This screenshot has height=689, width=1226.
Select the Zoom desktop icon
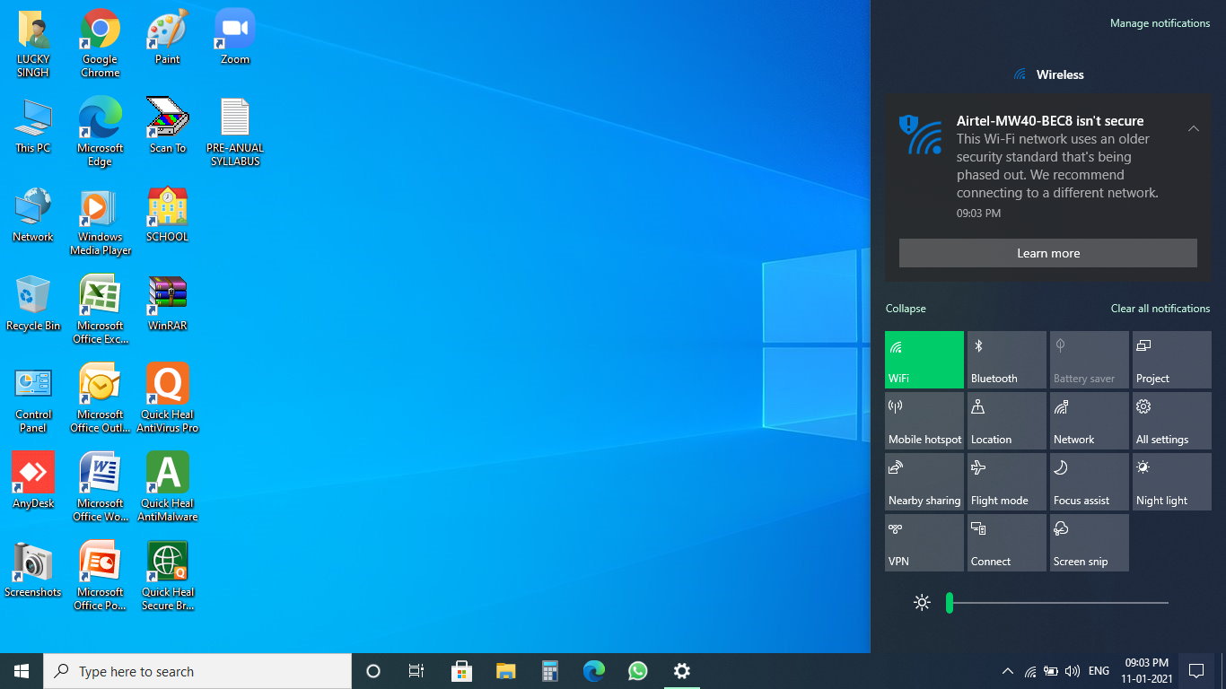point(235,38)
